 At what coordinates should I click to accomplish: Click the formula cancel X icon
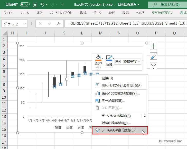point(40,23)
